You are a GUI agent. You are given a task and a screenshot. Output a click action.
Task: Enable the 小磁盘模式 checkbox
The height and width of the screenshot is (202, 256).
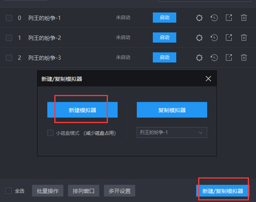pos(50,133)
